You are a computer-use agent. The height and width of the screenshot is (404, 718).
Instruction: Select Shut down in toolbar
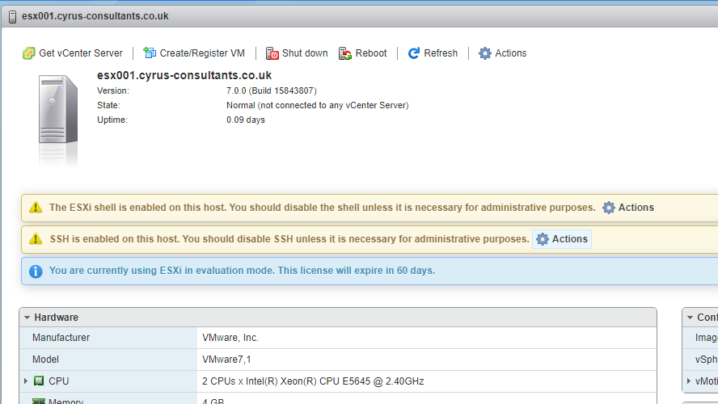[297, 53]
